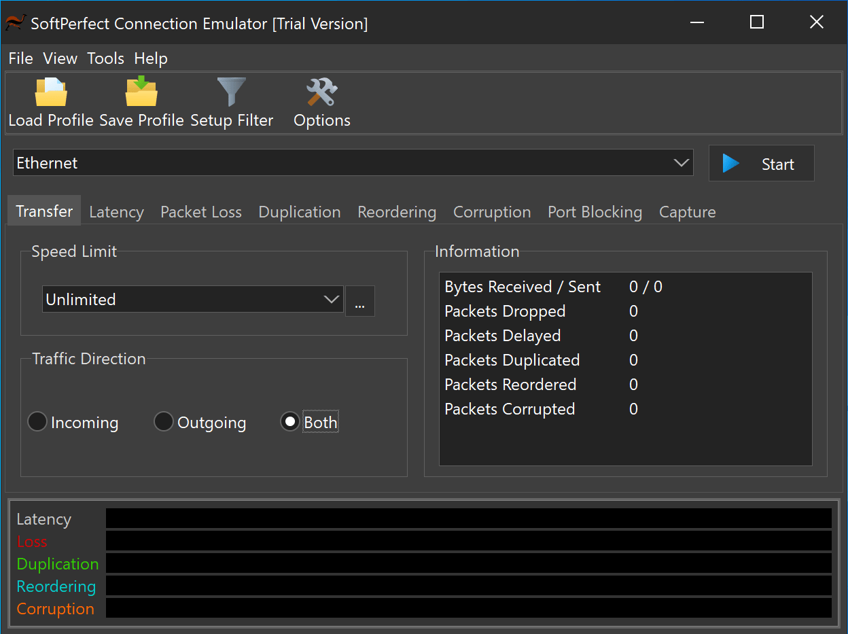This screenshot has height=634, width=848.
Task: Close the Connection Emulator window
Action: (817, 22)
